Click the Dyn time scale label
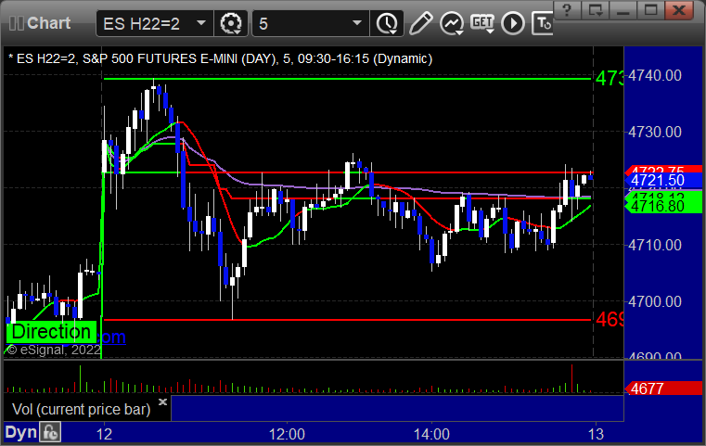Screen dimensions: 706x446 coord(20,432)
